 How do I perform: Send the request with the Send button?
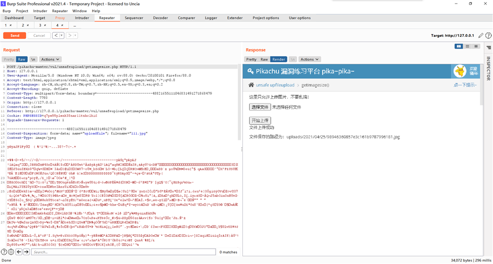coord(14,35)
